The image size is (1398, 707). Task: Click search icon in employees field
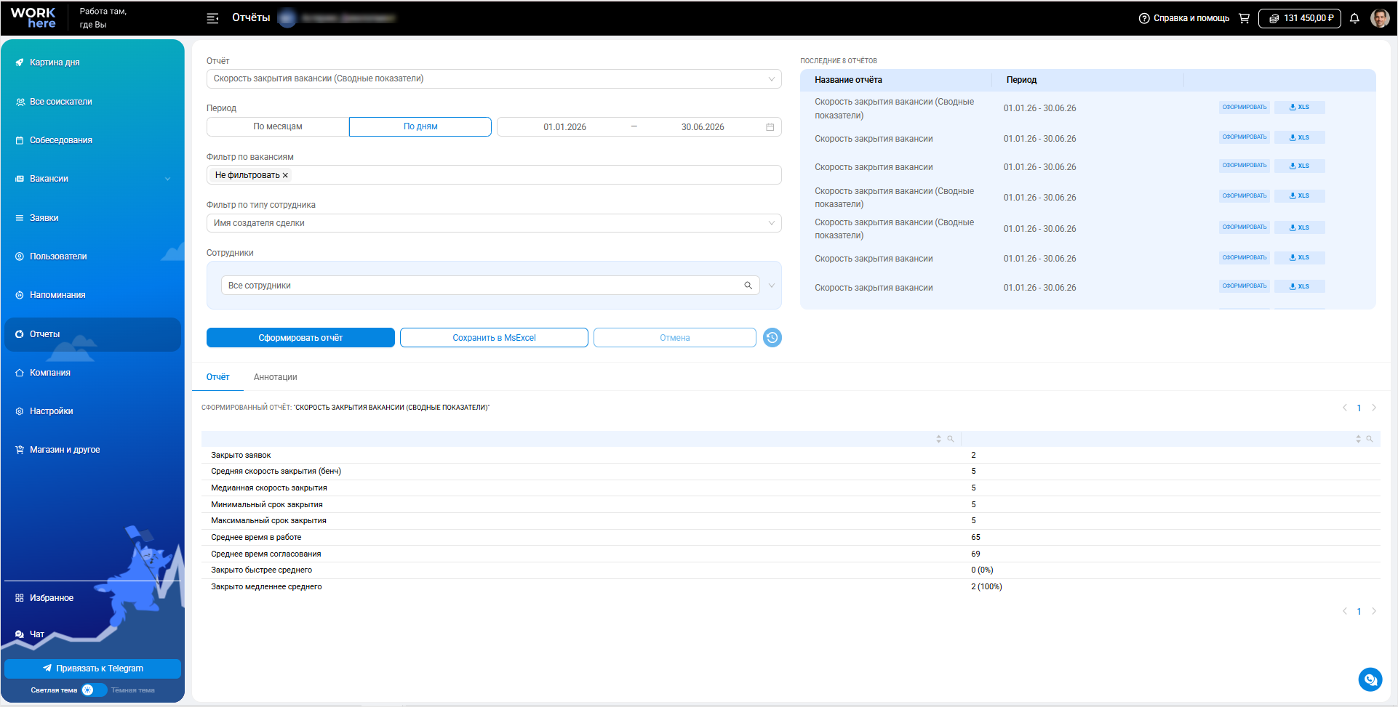click(x=748, y=286)
